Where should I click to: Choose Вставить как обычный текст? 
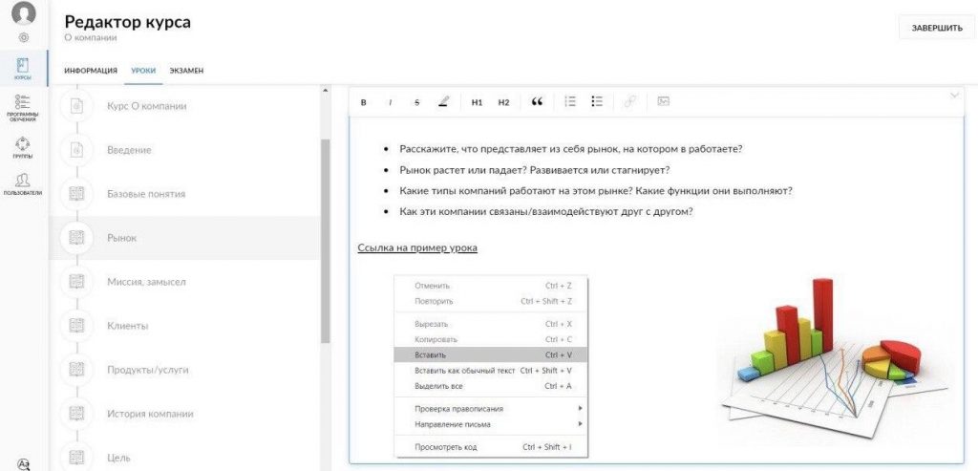pyautogui.click(x=491, y=371)
